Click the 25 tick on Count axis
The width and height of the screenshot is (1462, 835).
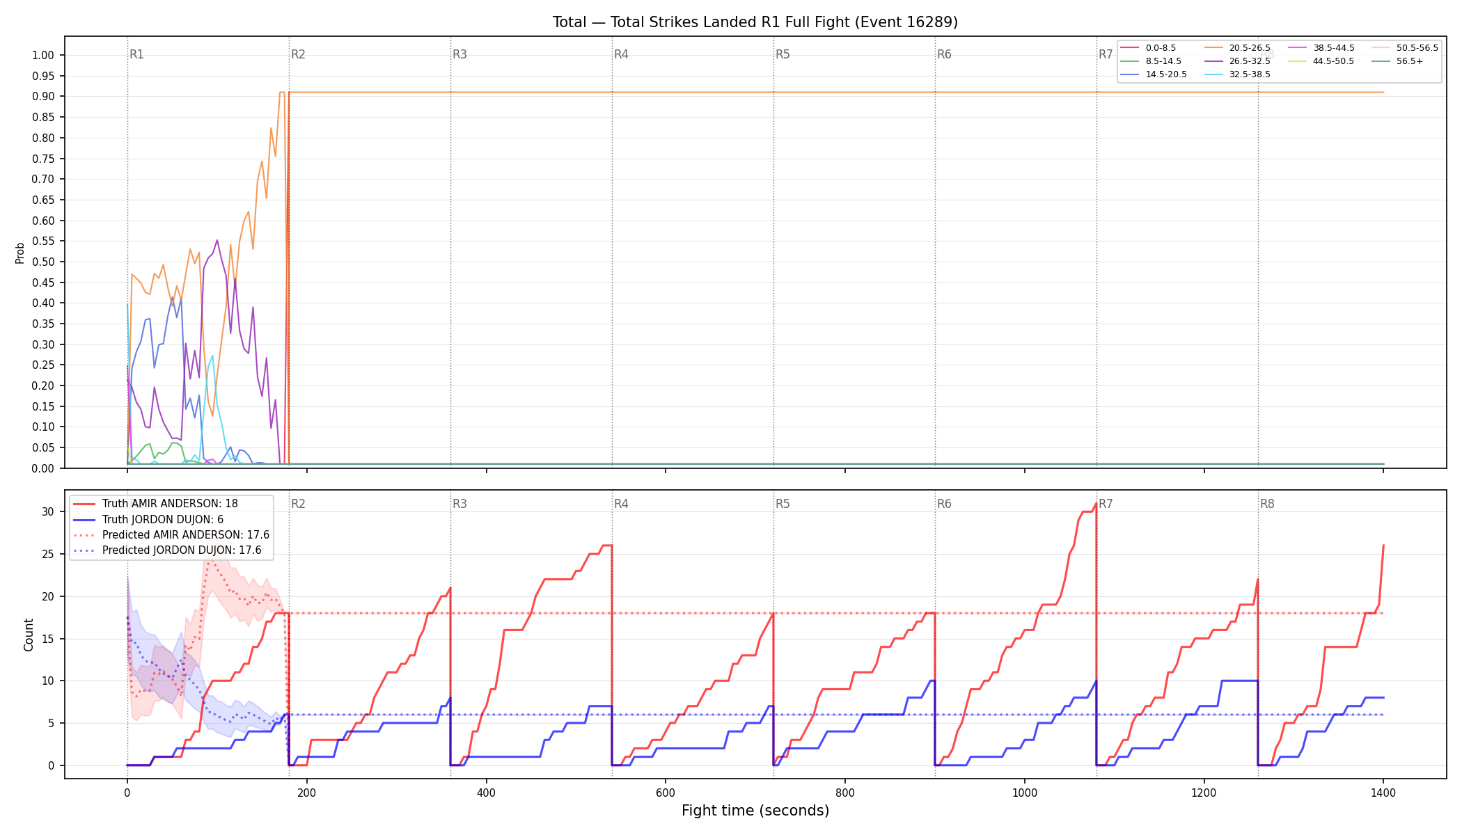(x=48, y=555)
